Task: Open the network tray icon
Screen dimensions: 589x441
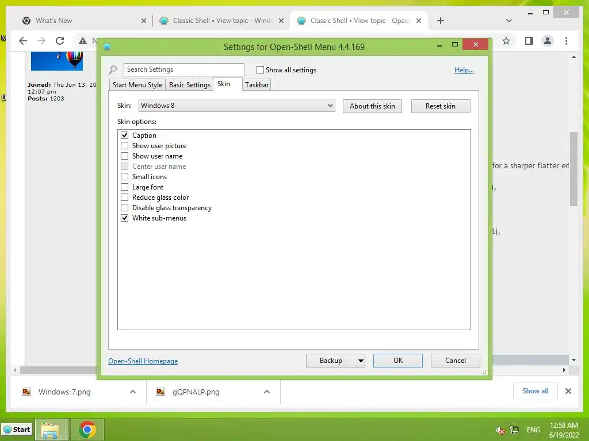Action: coord(514,430)
